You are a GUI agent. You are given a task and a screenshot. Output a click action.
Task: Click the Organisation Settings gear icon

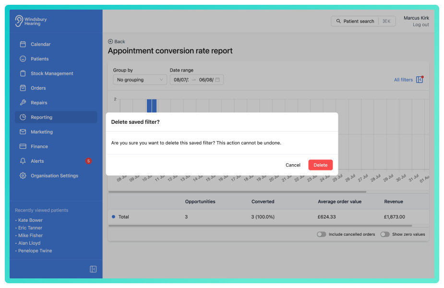coord(23,176)
